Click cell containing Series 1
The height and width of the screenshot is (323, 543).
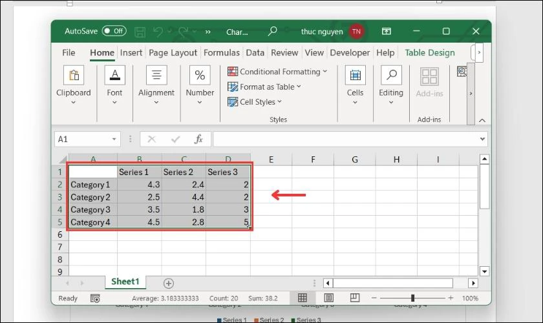point(139,172)
